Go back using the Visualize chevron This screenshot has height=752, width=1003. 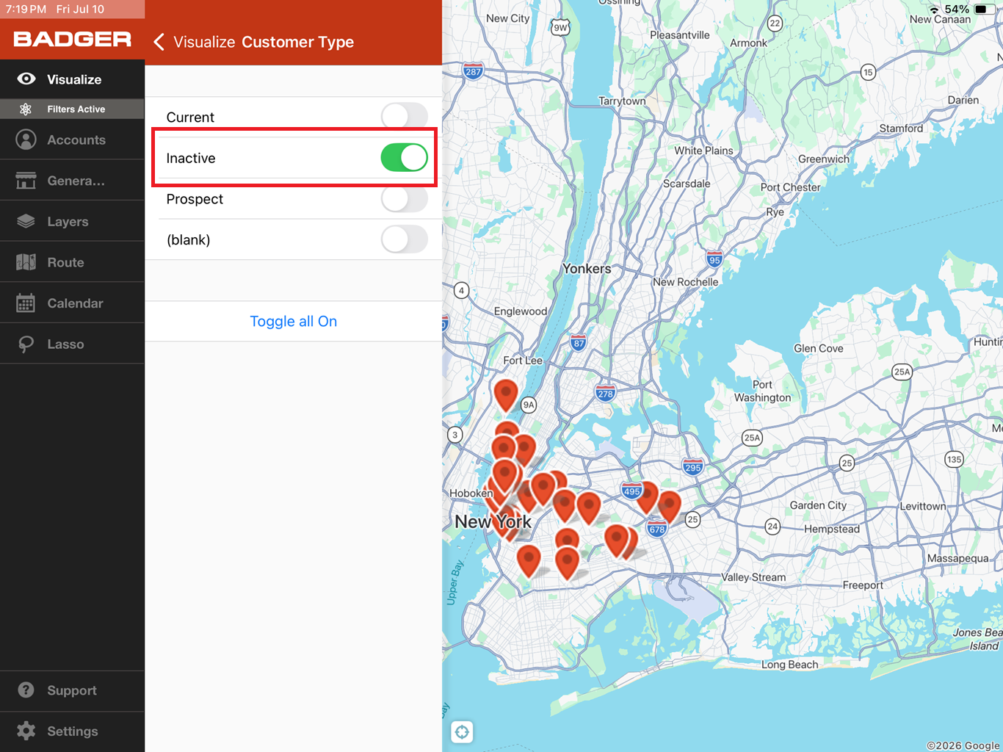tap(159, 42)
